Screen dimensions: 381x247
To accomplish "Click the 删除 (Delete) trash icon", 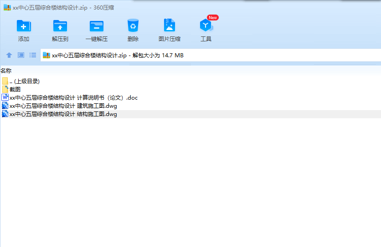I will coord(133,25).
